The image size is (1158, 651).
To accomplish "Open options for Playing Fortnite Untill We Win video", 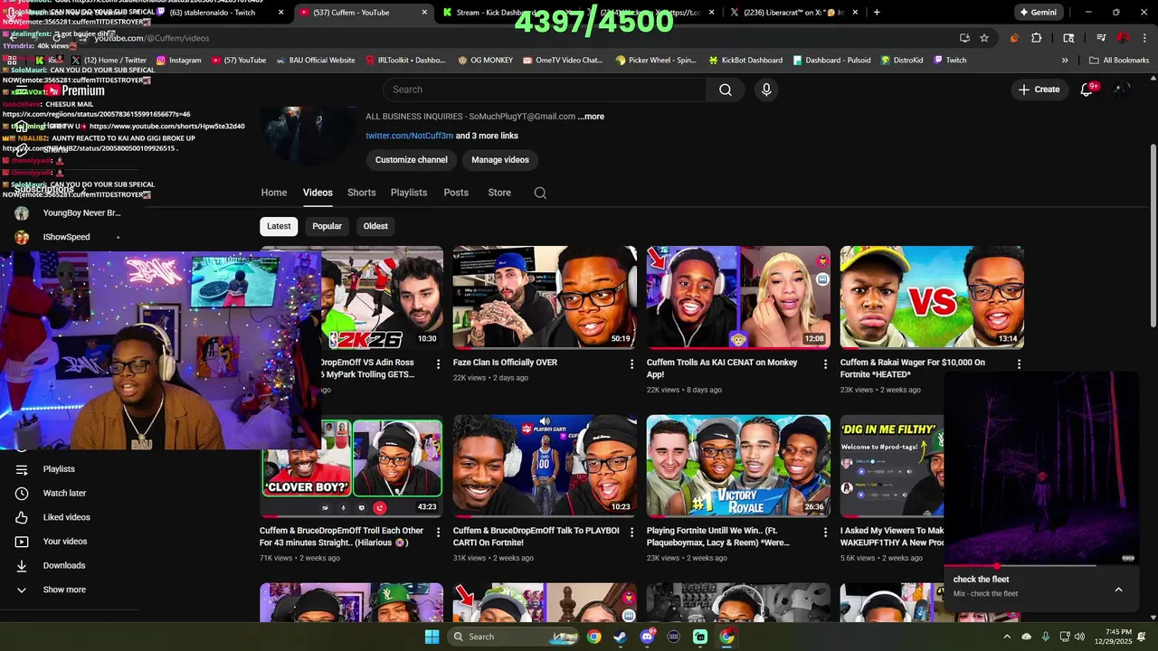I will [x=825, y=533].
